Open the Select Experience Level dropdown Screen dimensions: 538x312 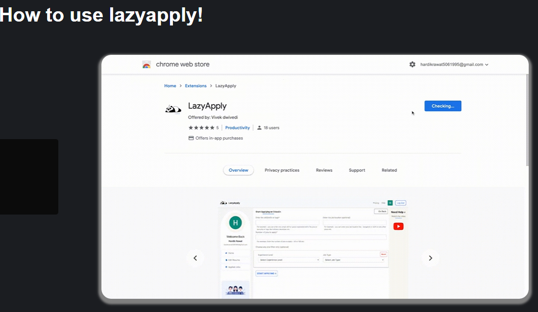pyautogui.click(x=289, y=260)
